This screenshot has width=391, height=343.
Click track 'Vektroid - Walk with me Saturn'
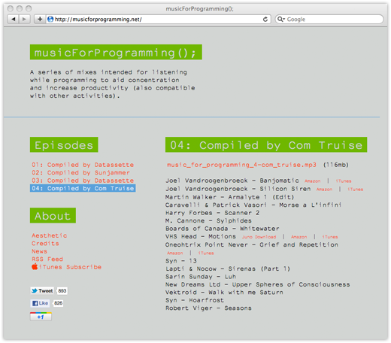pos(224,293)
